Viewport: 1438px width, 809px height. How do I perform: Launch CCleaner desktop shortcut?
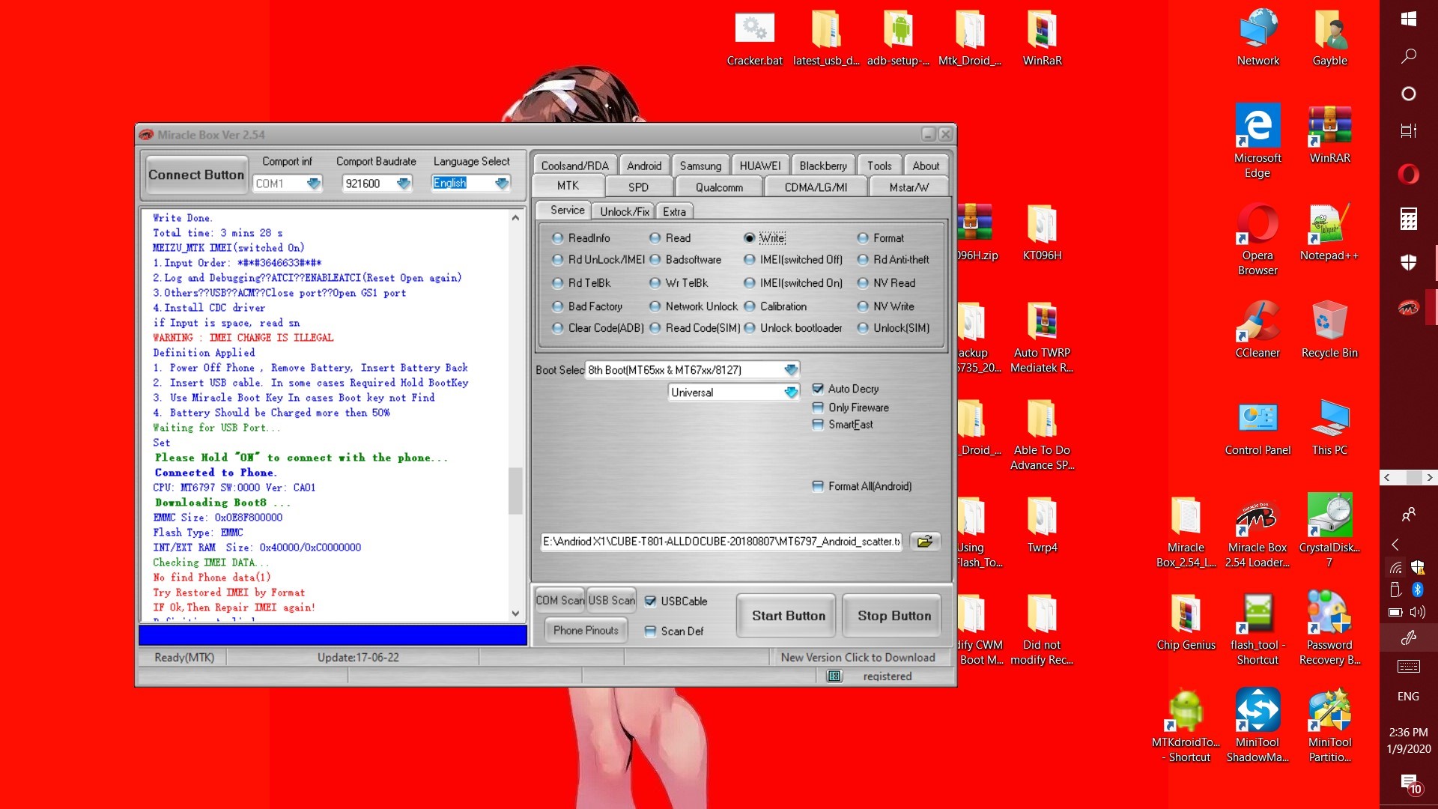1258,330
